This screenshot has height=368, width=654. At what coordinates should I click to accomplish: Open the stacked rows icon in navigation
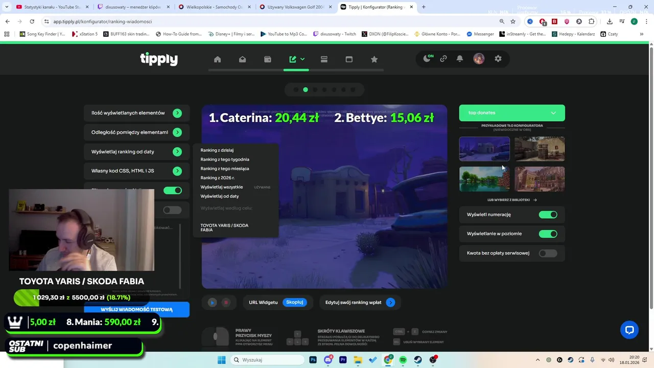point(324,59)
